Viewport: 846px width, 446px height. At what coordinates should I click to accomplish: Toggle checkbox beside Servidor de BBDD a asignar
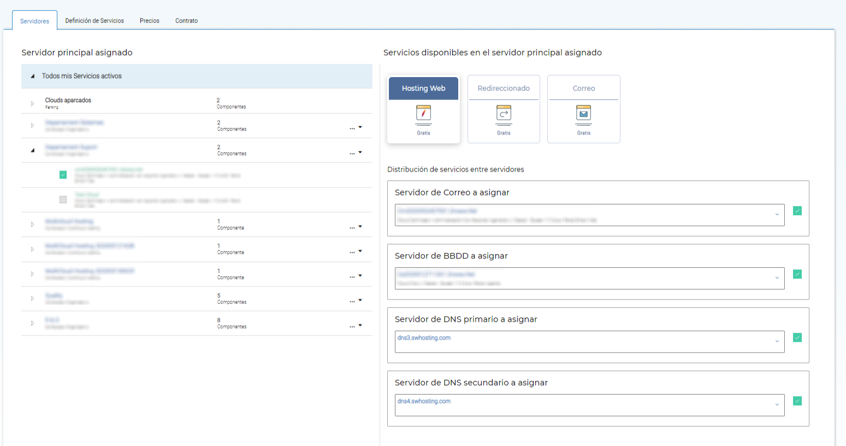click(797, 274)
